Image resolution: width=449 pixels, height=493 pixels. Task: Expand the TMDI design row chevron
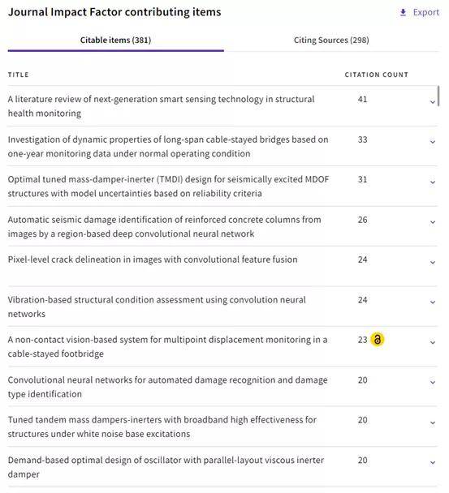(x=433, y=182)
